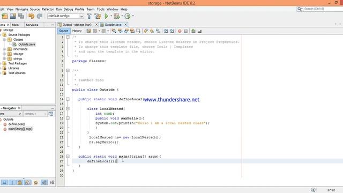343x193 pixels.
Task: Click the Find Selection magnifier icon
Action: (114, 31)
